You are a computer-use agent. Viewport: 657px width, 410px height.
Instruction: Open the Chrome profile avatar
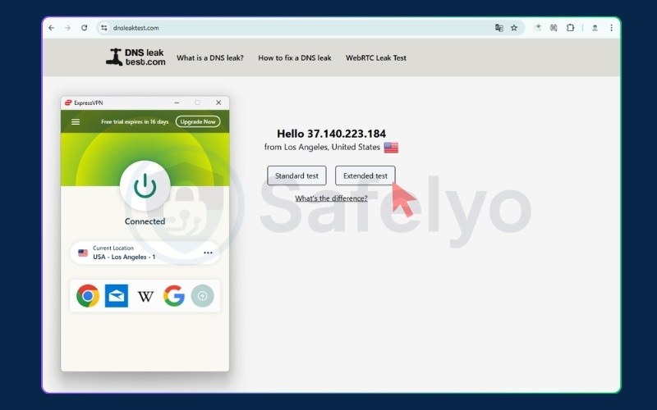click(595, 28)
